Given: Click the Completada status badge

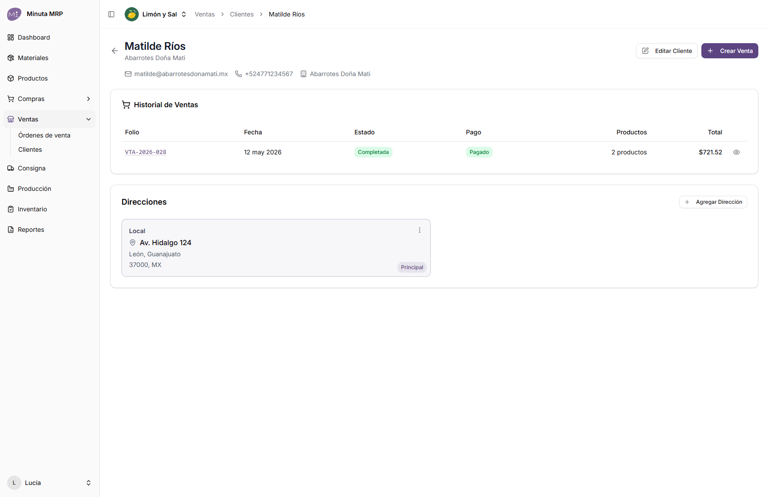Looking at the screenshot, I should coord(373,152).
